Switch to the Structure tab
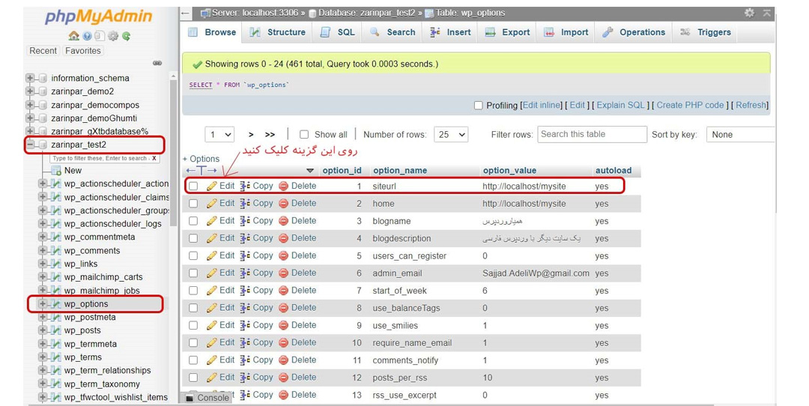The image size is (809, 406). point(278,32)
